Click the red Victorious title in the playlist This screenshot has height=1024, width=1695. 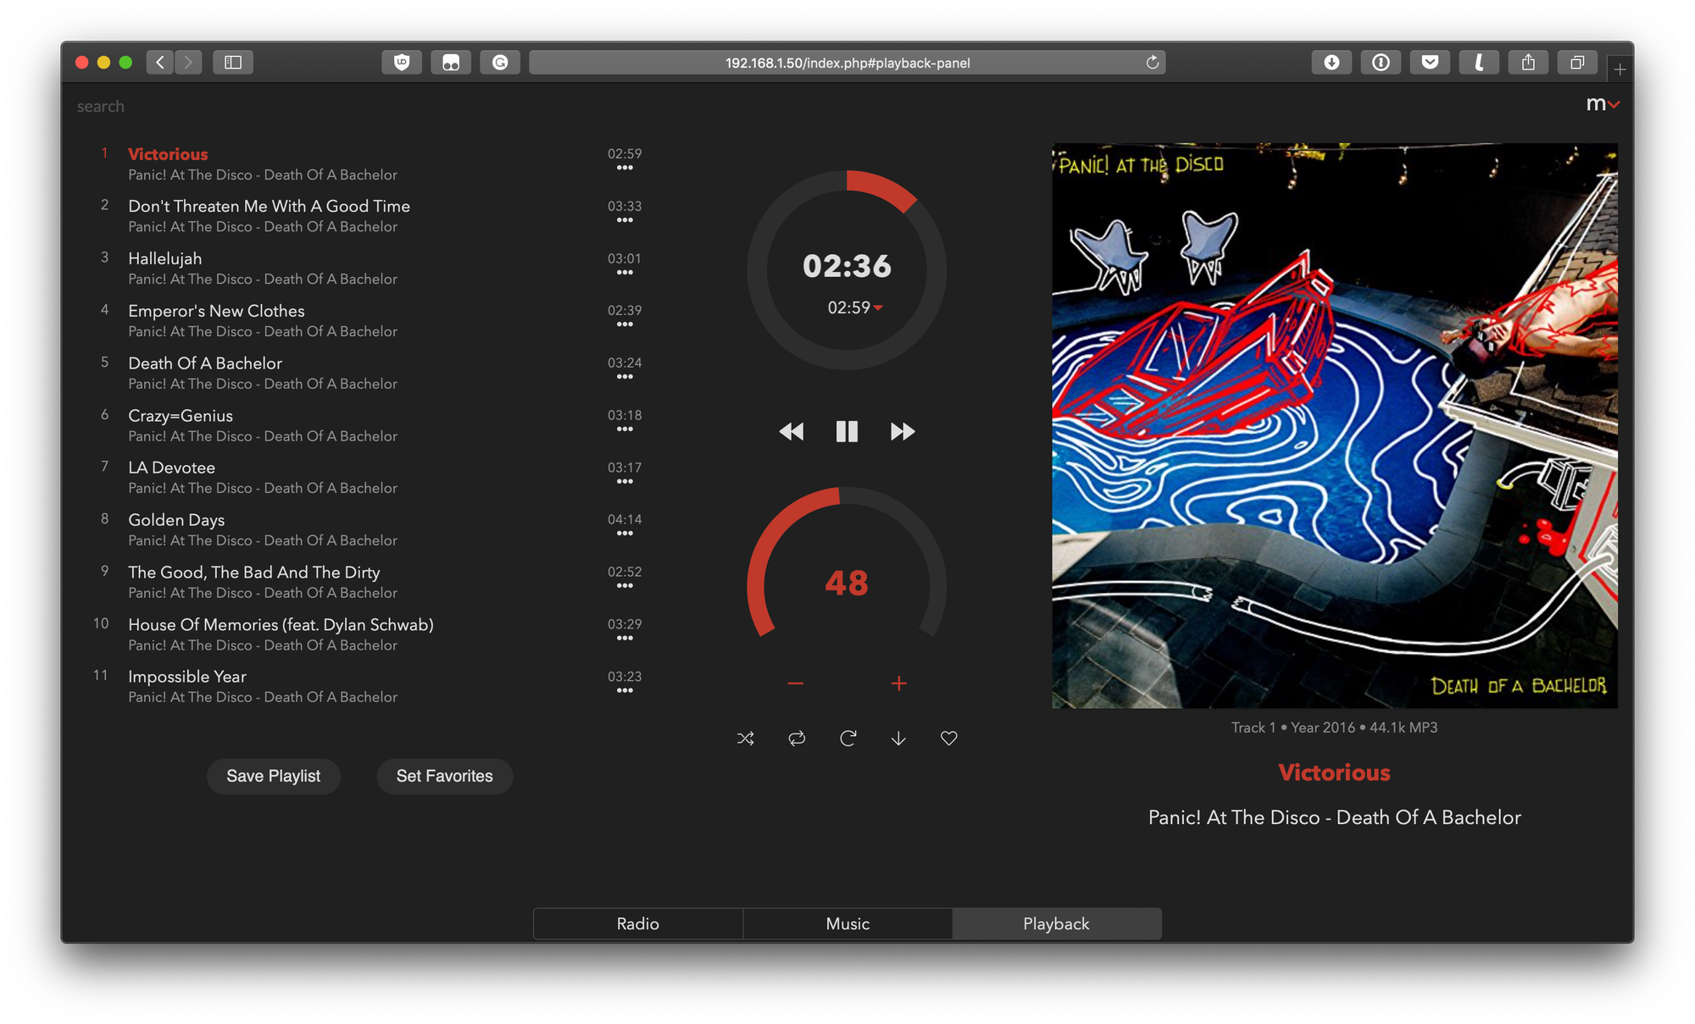[x=168, y=154]
